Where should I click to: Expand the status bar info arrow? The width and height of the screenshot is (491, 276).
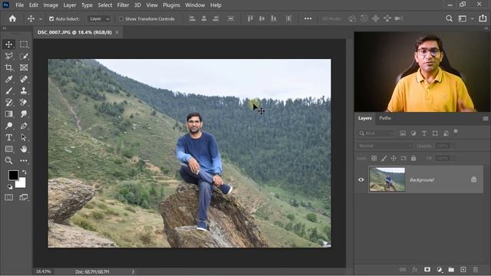(133, 271)
